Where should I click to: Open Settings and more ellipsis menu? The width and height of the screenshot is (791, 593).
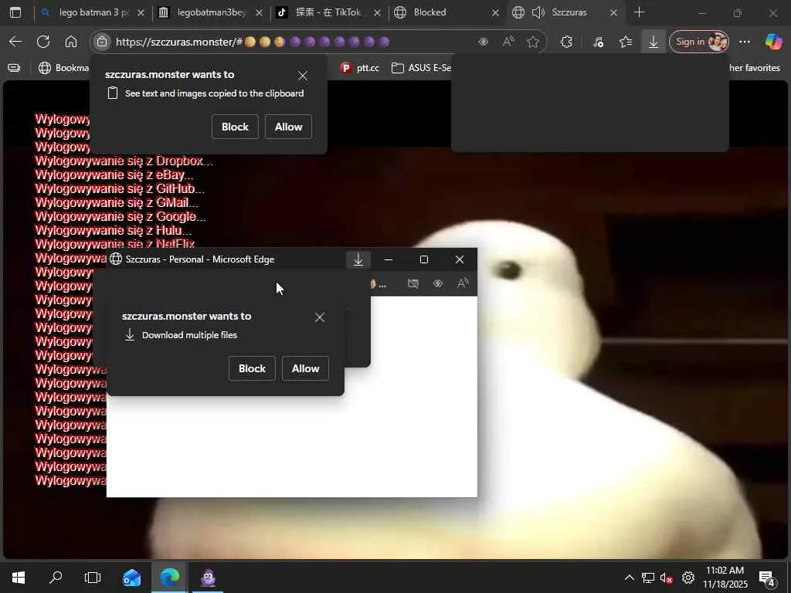click(745, 42)
